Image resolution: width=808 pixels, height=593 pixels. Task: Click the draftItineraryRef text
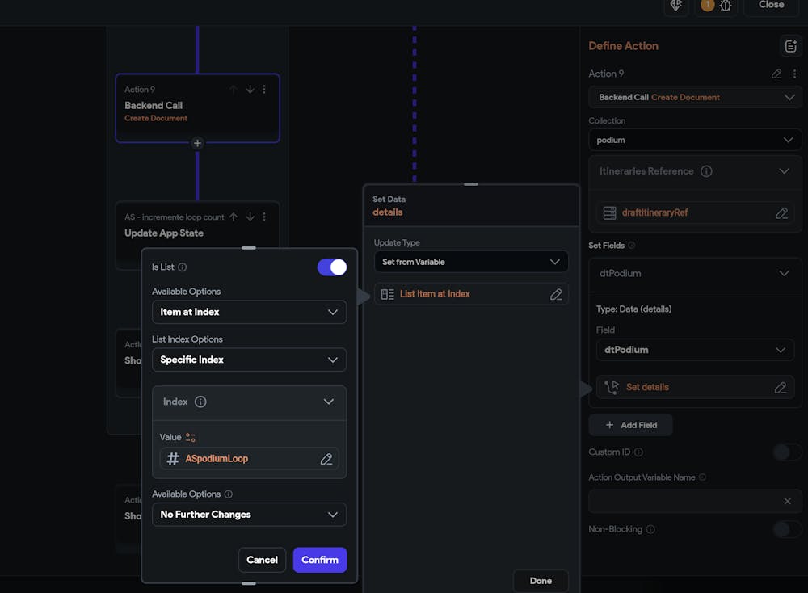pyautogui.click(x=654, y=212)
